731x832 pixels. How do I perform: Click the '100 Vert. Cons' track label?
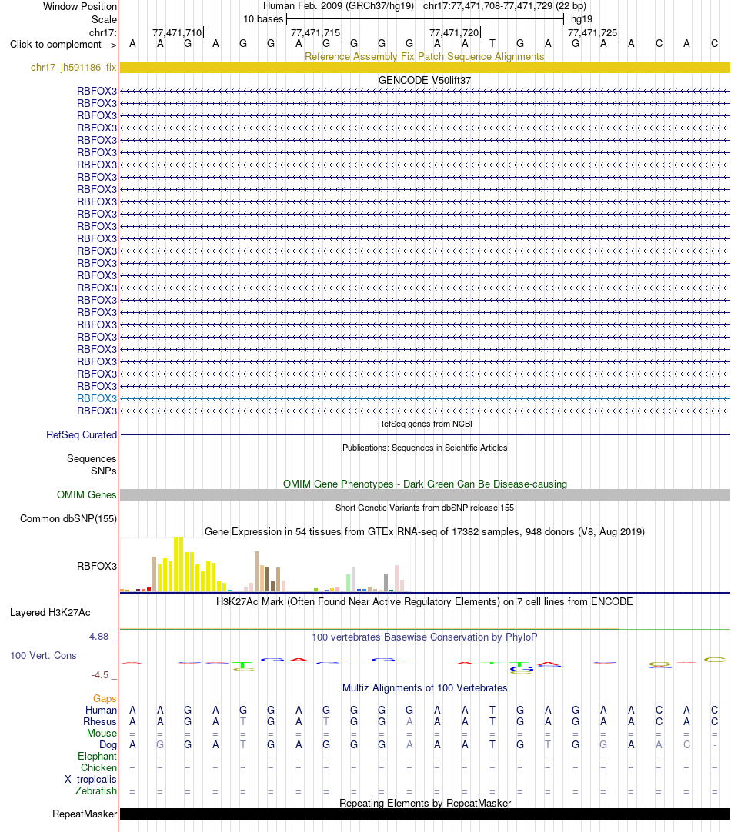(43, 655)
